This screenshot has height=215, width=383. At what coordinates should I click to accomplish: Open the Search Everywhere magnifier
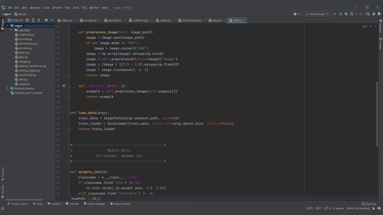[x=368, y=14]
